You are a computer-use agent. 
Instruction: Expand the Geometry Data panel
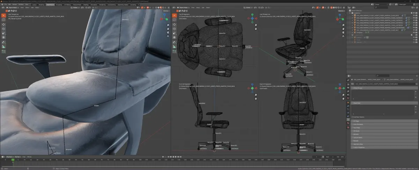click(x=384, y=144)
